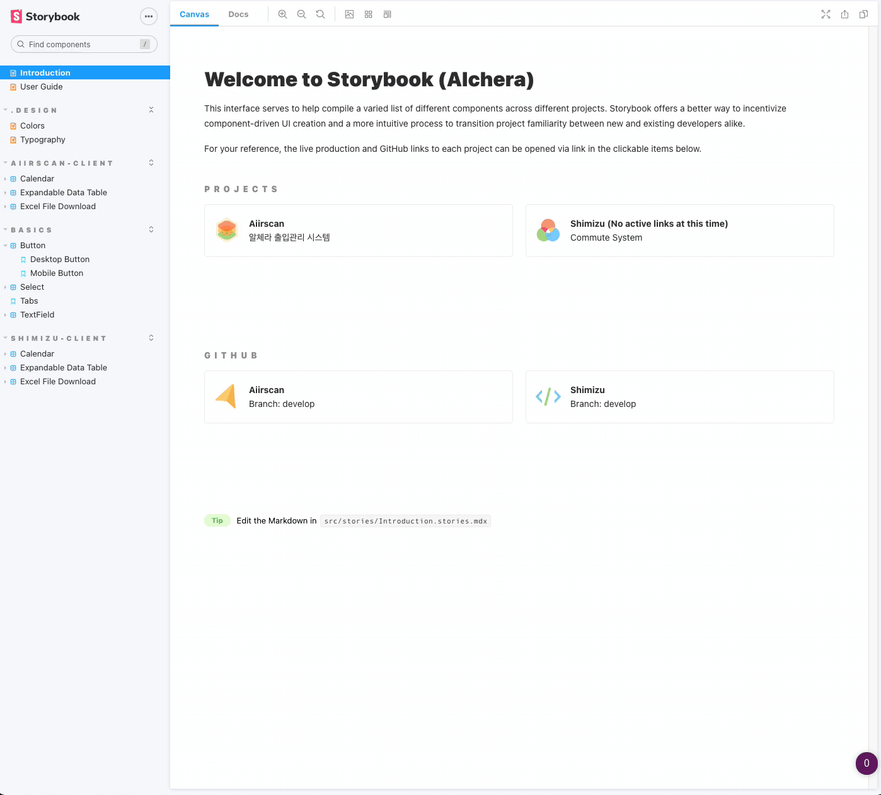Screen dimensions: 881x795
Task: Apply grid to the preview
Action: pyautogui.click(x=369, y=14)
